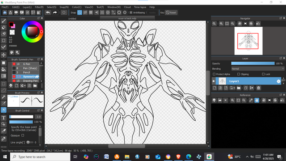
Task: Select the Brush tool in left toolbar
Action: (4, 21)
